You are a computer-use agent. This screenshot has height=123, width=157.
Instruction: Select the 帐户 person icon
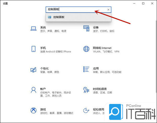(x=33, y=90)
